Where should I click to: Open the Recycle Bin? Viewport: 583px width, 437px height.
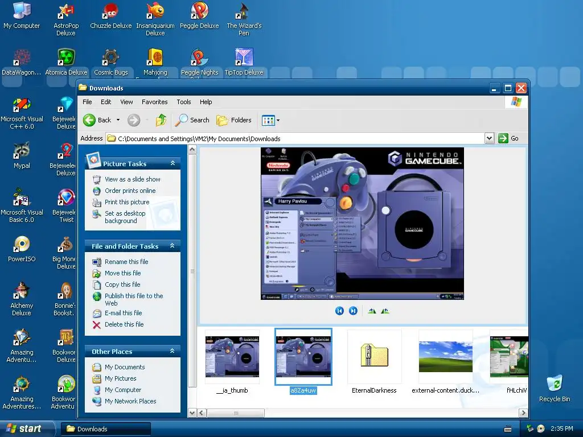coord(555,389)
